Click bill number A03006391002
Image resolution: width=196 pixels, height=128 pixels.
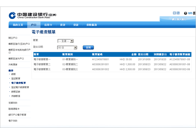101,69
